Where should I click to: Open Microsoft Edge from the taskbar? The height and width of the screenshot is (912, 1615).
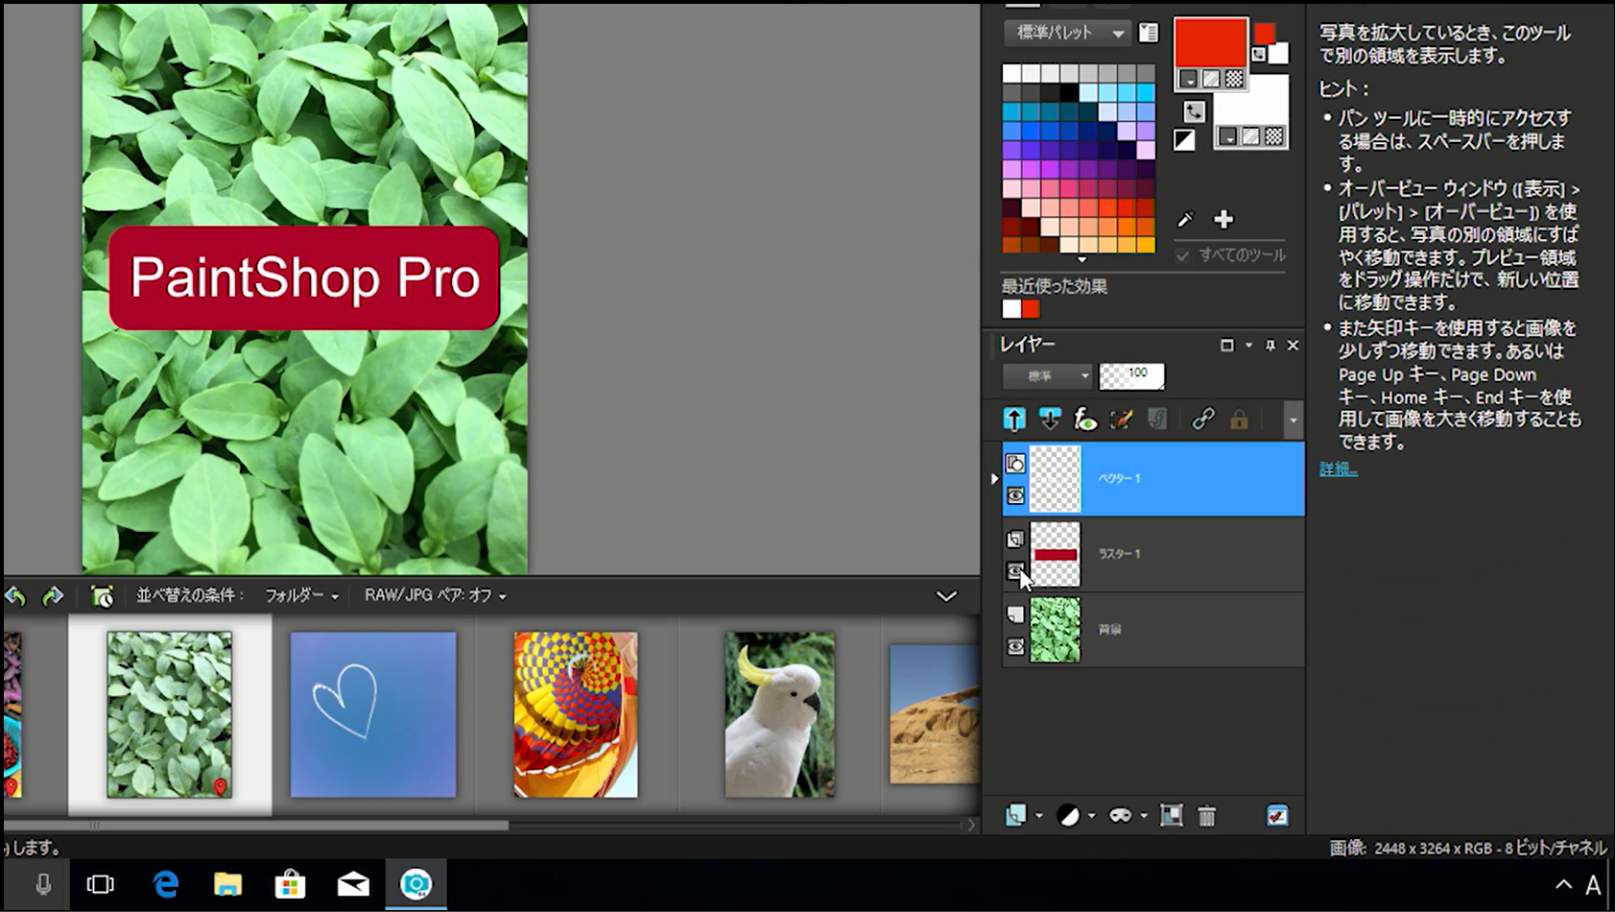(166, 884)
